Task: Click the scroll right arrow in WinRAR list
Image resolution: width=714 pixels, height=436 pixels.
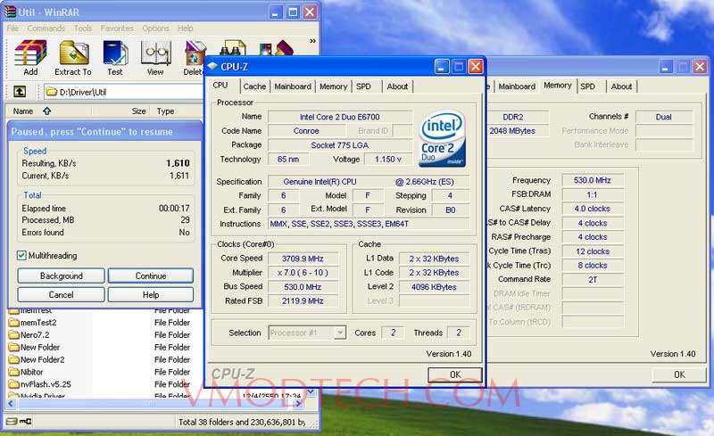Action: (298, 403)
